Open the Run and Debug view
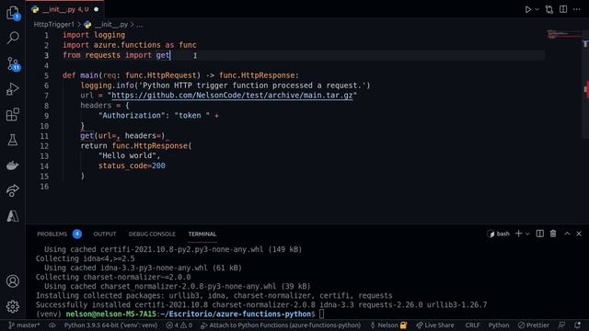589x331 pixels. (13, 89)
